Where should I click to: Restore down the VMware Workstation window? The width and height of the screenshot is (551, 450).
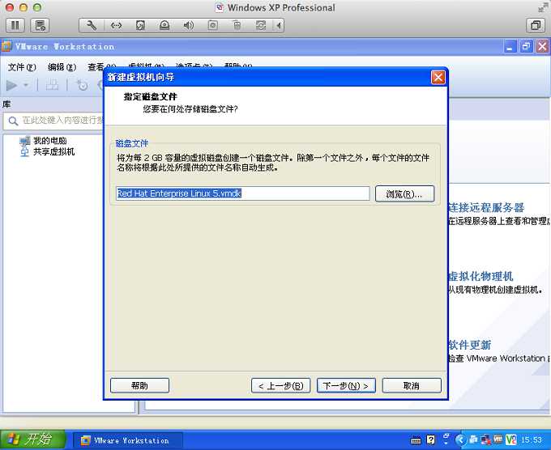[x=526, y=46]
